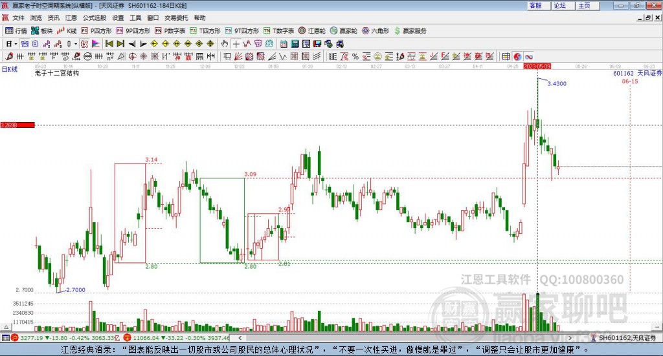Click the 老子十二宫结构 indicator title
663x356 pixels.
57,73
